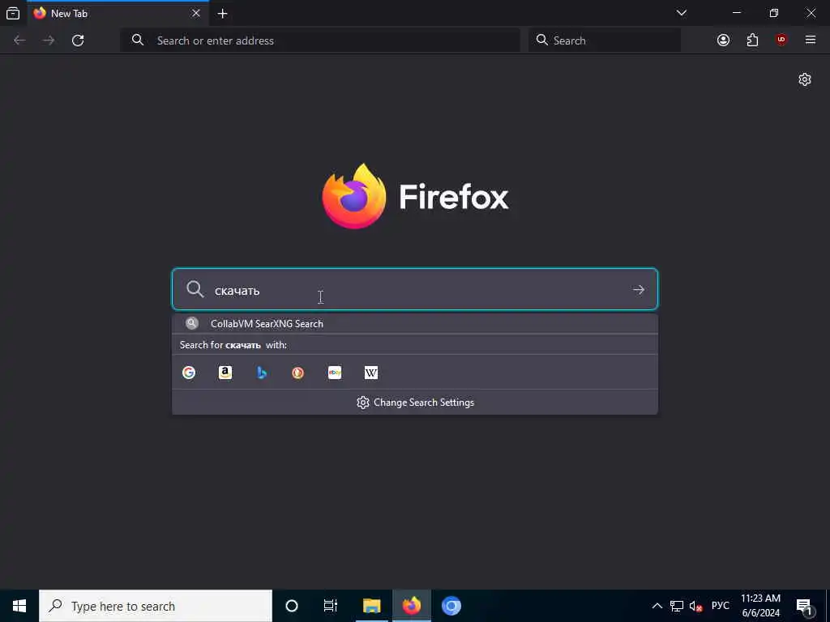Open the Extensions puzzle icon
The height and width of the screenshot is (622, 830).
752,40
